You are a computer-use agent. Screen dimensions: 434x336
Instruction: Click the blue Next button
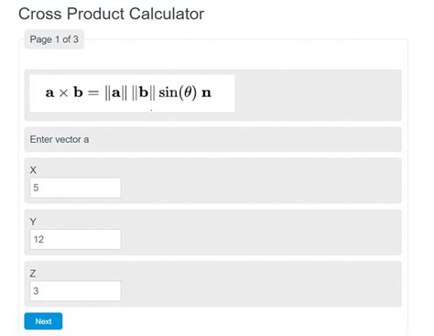point(43,321)
